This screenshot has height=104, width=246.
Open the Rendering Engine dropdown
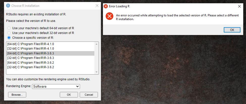(x=56, y=86)
